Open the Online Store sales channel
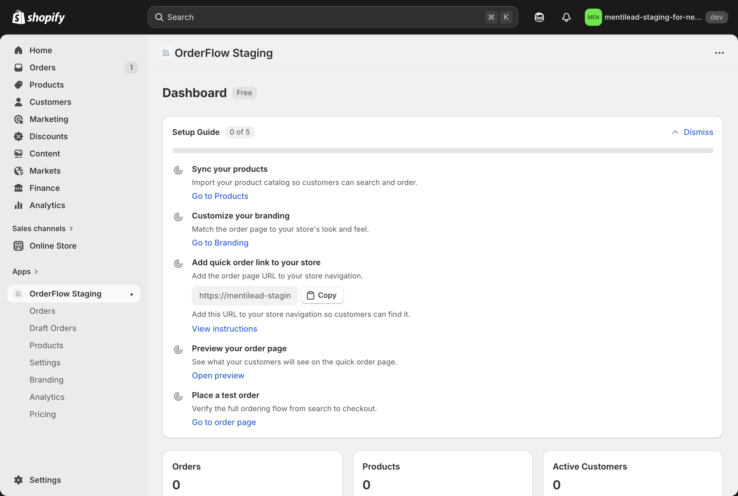Screen dimensions: 738x496 pos(53,246)
